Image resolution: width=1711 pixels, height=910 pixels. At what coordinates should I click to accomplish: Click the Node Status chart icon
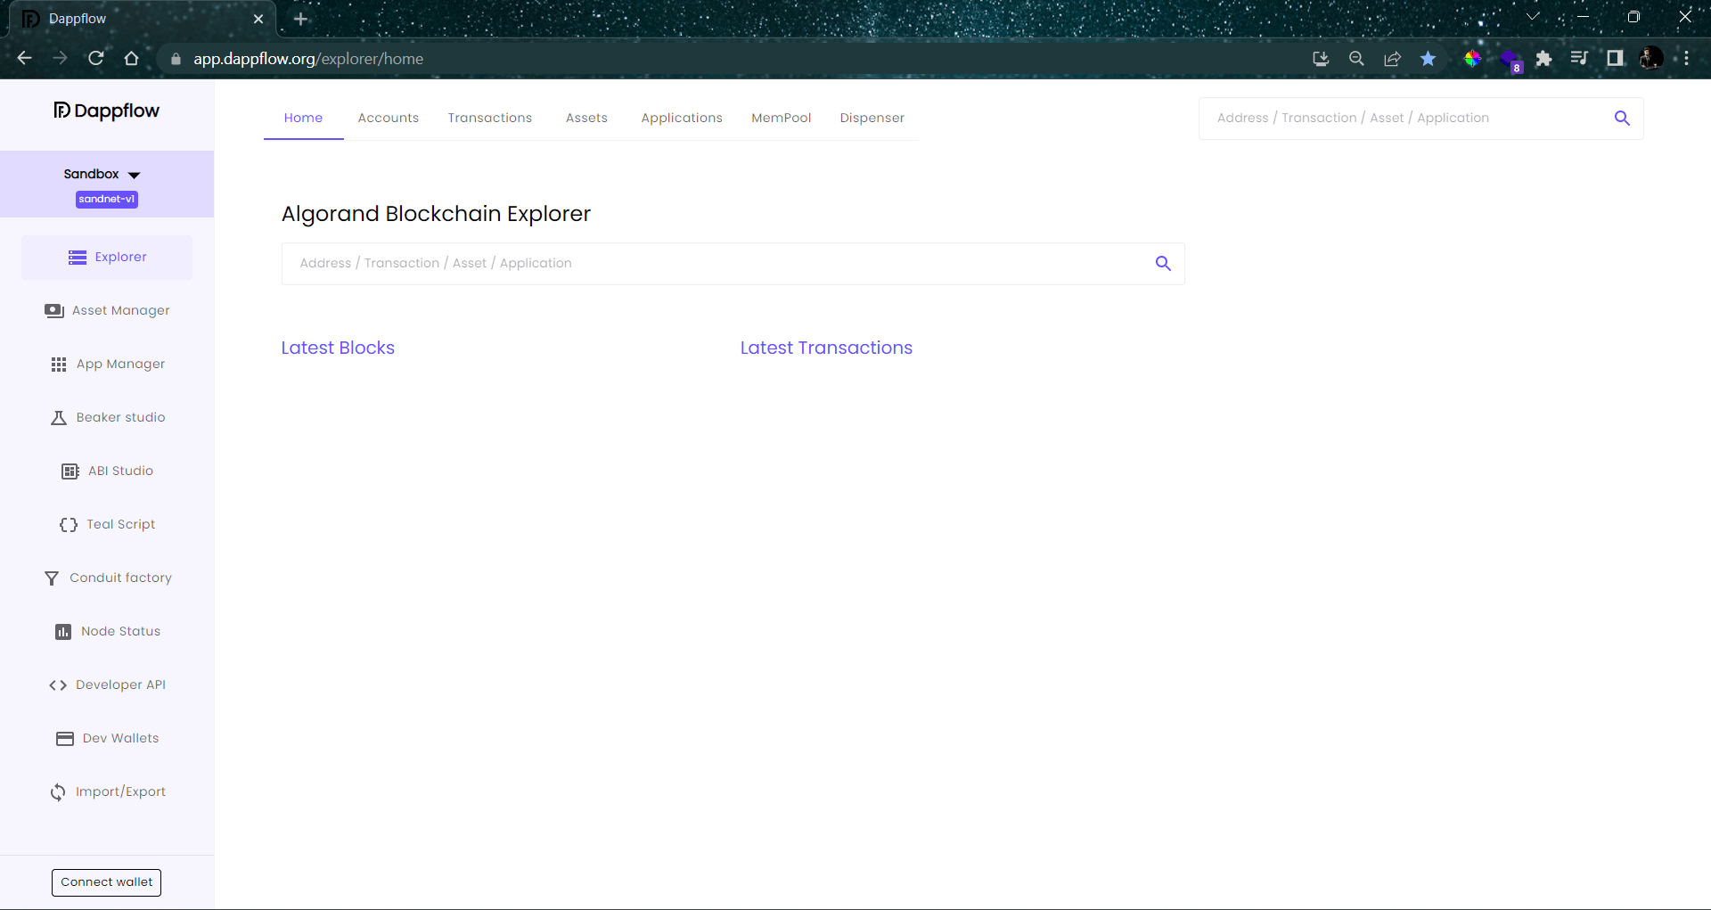pos(63,632)
